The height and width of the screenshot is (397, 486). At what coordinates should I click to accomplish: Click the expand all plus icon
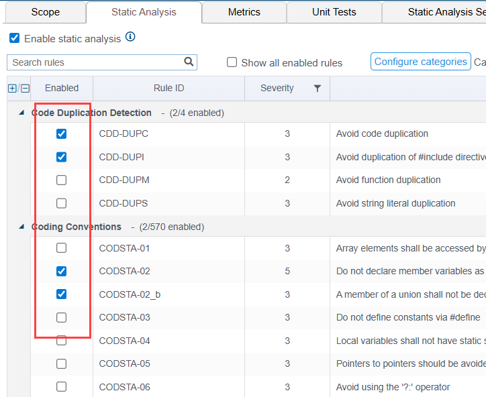[x=12, y=89]
